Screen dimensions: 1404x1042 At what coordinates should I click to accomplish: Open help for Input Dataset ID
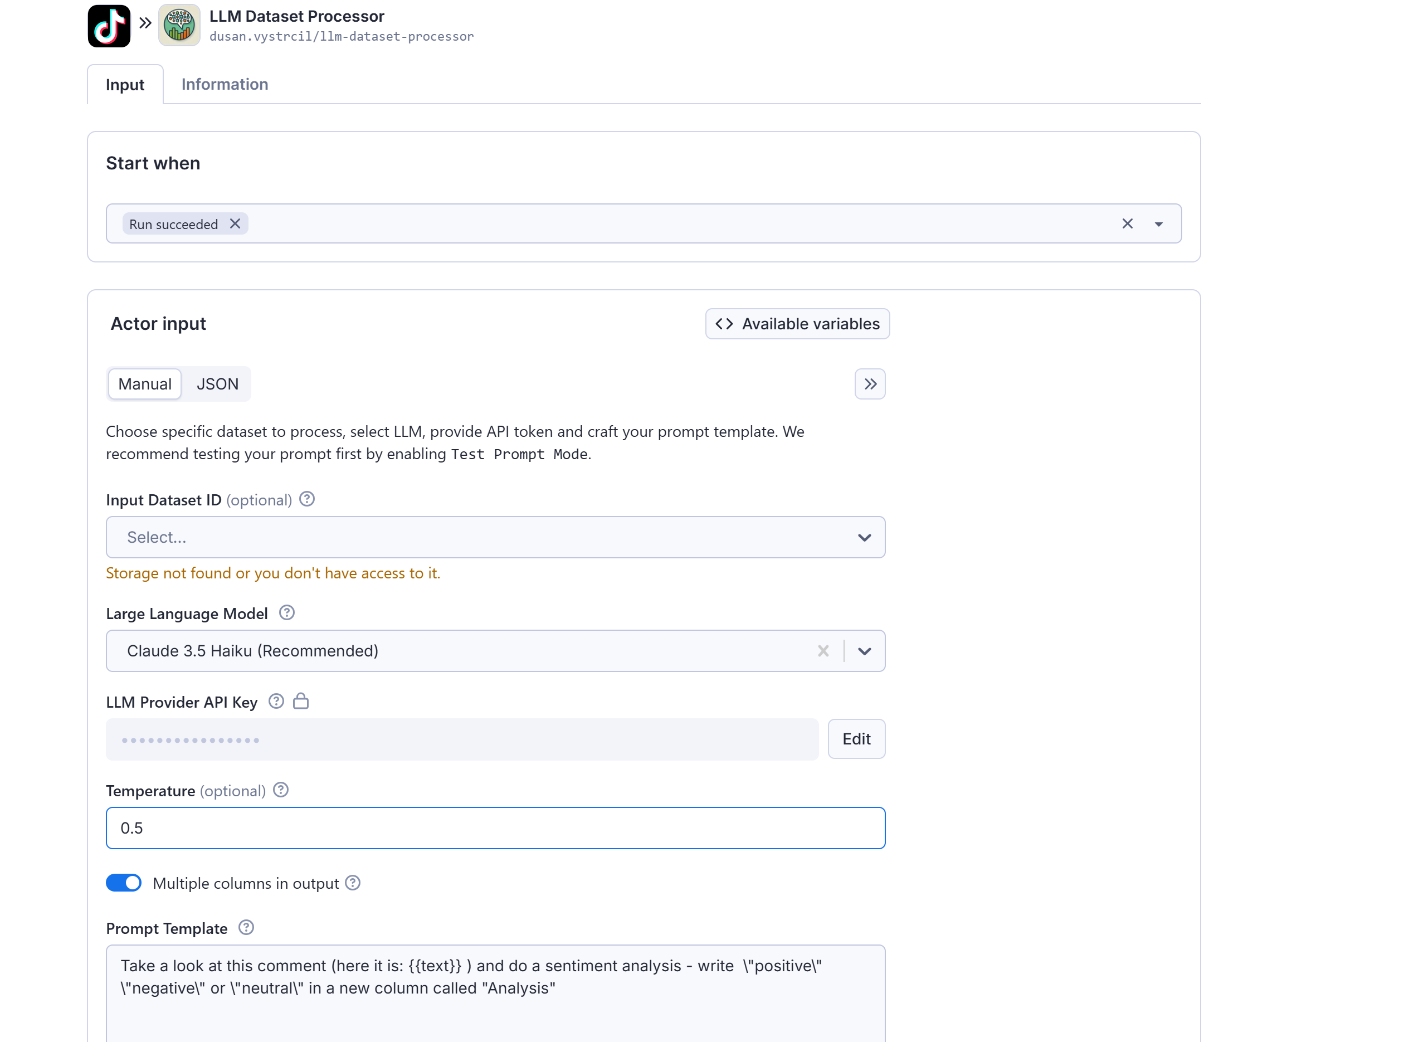click(307, 499)
